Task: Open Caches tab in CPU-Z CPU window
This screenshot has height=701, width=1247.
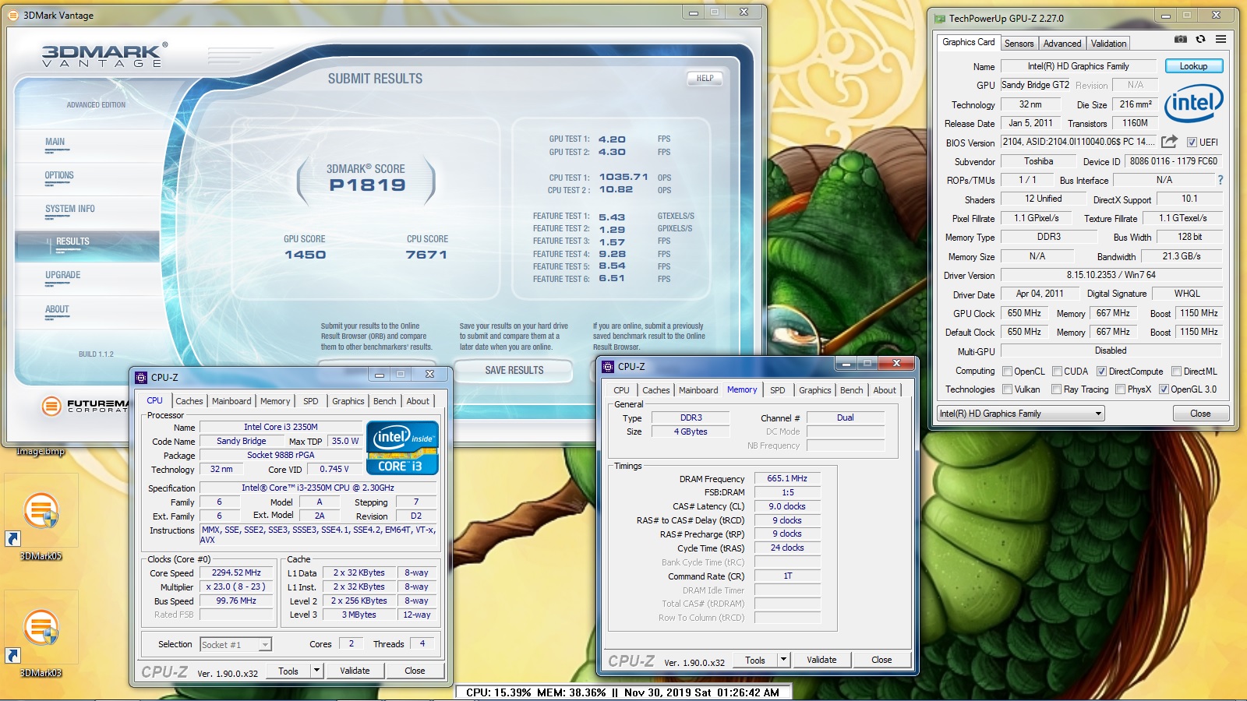Action: 189,401
